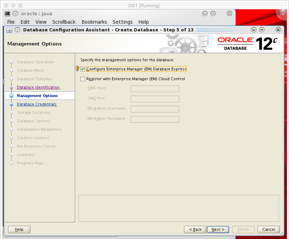
Task: Click the EM Admin Username field
Action: pyautogui.click(x=155, y=109)
